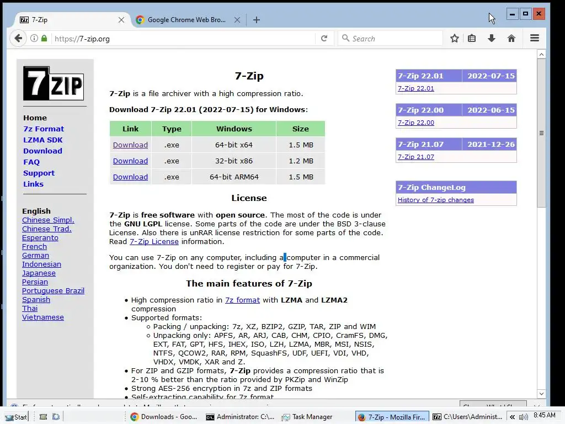Click the 7-Zip logo image
The width and height of the screenshot is (565, 424).
coord(54,83)
